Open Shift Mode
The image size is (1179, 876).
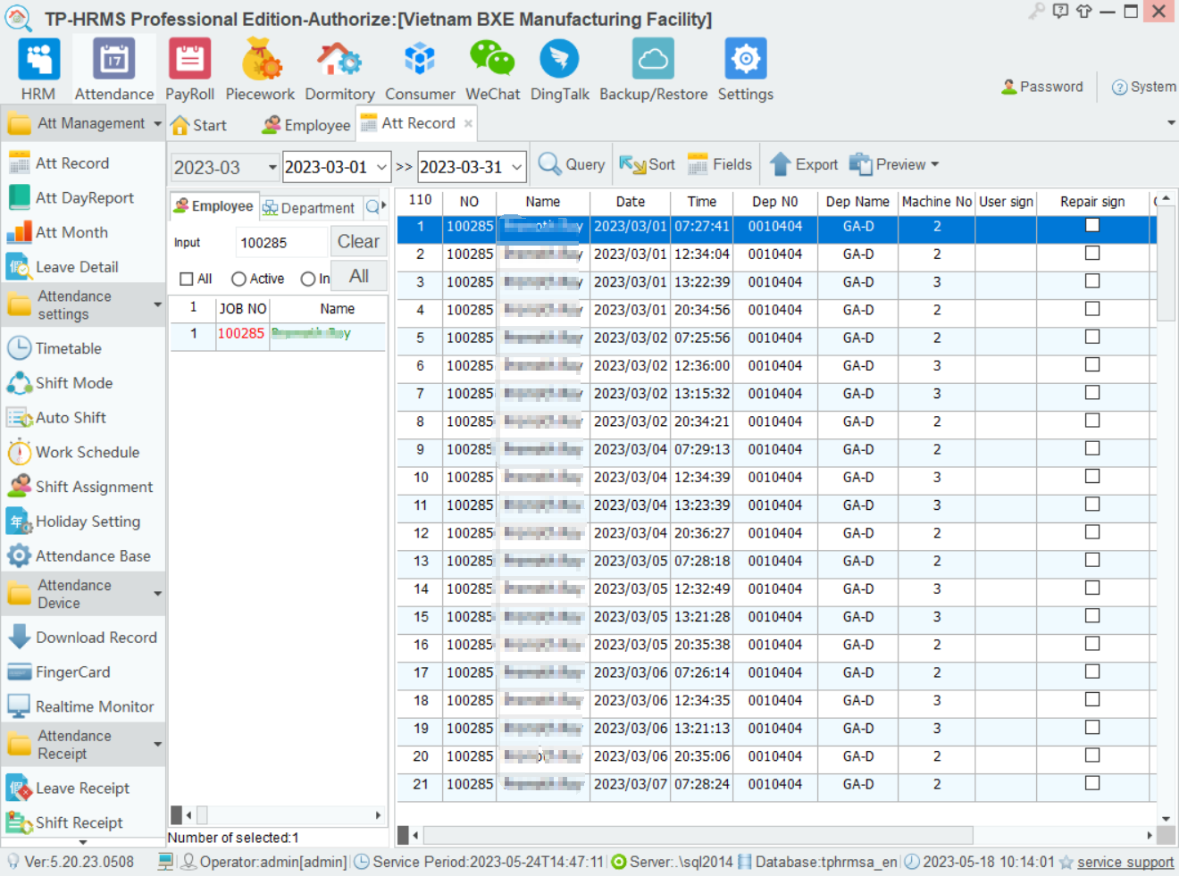(x=73, y=383)
